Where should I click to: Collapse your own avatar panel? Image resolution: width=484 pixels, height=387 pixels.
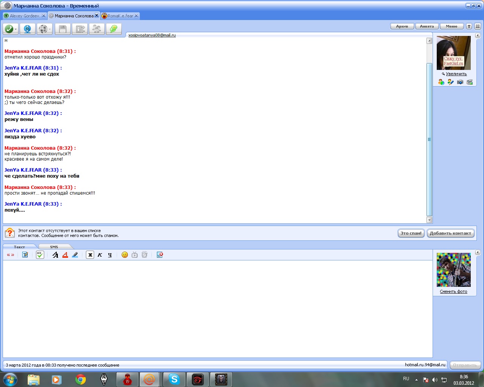pyautogui.click(x=478, y=252)
